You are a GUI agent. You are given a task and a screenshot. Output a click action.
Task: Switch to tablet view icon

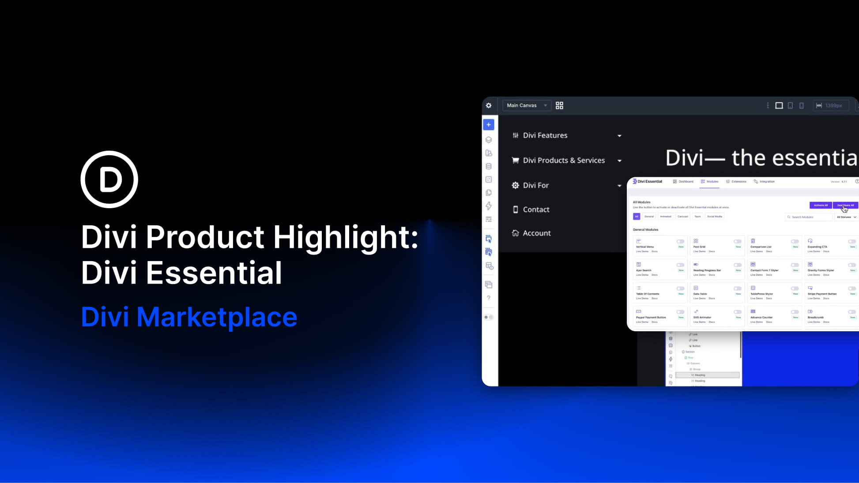pos(791,105)
